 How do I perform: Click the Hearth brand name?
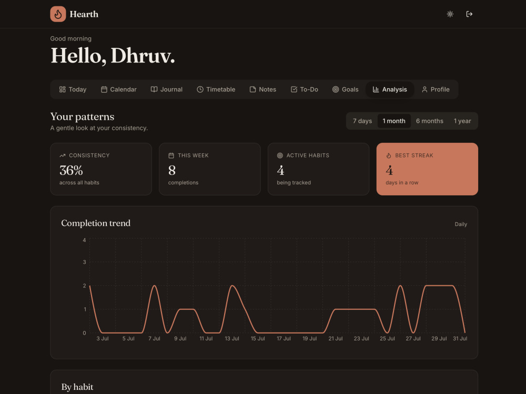[x=84, y=14]
